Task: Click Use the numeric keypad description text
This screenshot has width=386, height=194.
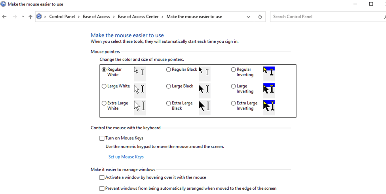Action: [x=165, y=147]
